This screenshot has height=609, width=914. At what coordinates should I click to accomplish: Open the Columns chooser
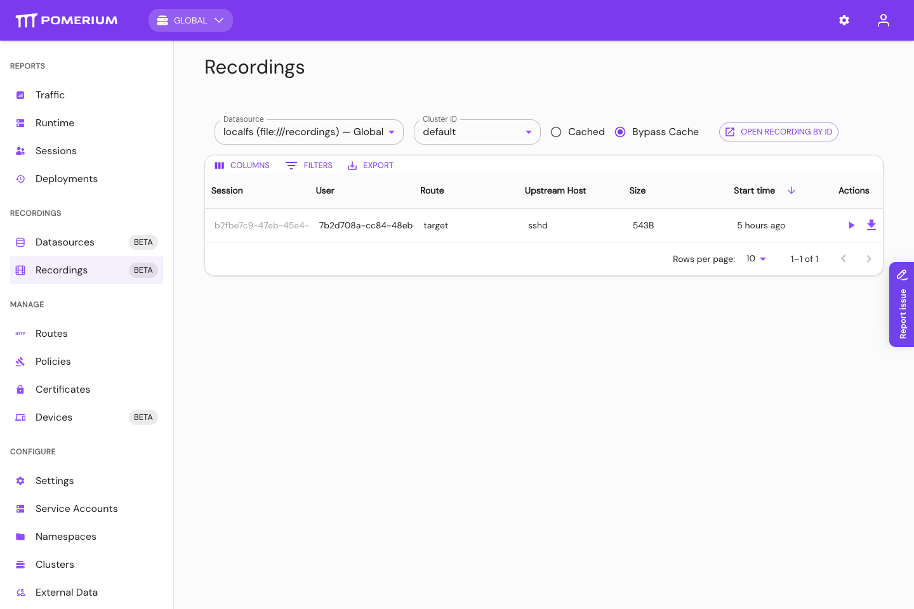[242, 166]
